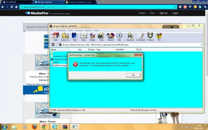This screenshot has height=130, width=208.
Task: Click the WinRAR taskbar icon
Action: click(x=65, y=127)
